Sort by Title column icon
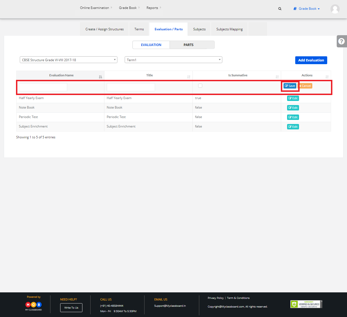 pos(189,77)
